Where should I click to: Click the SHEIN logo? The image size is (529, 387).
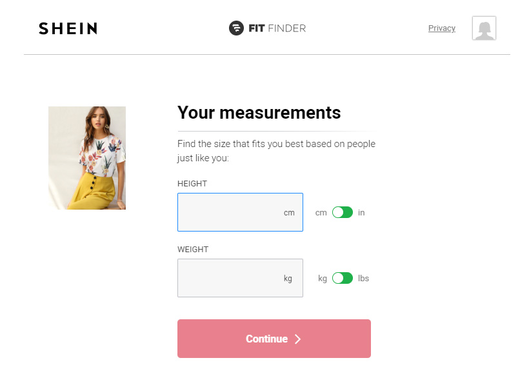pos(68,28)
